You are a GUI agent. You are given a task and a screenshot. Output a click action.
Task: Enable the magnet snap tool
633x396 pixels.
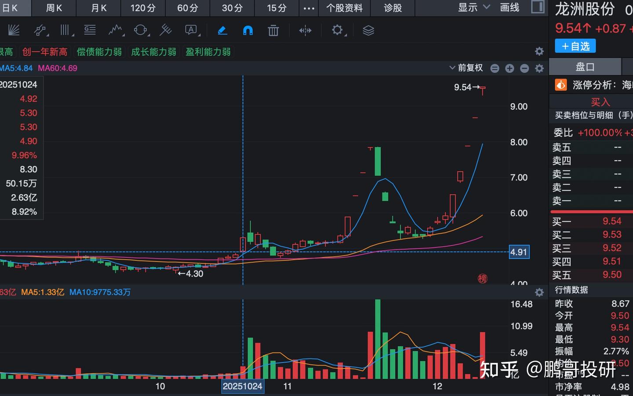247,30
